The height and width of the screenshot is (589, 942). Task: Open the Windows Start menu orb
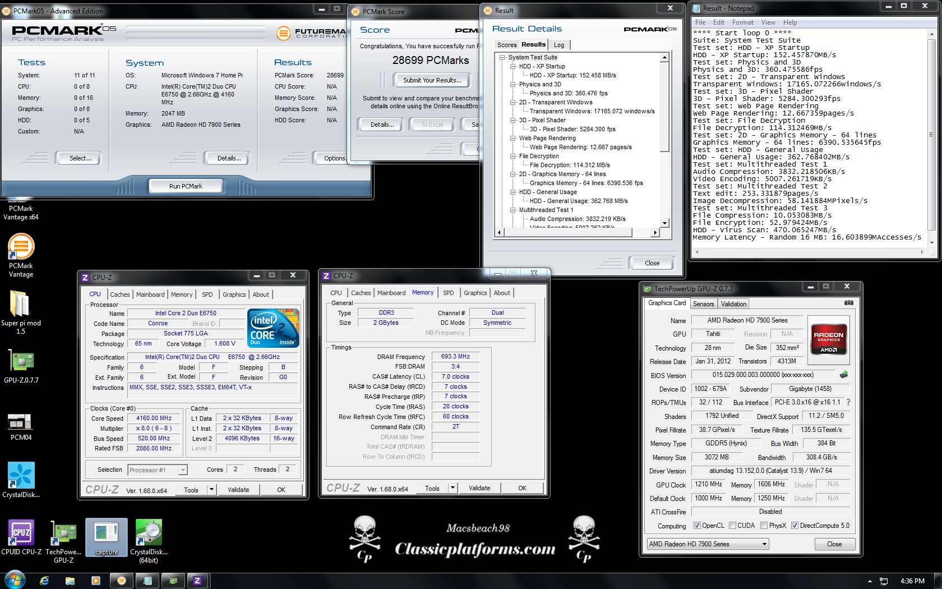[15, 580]
